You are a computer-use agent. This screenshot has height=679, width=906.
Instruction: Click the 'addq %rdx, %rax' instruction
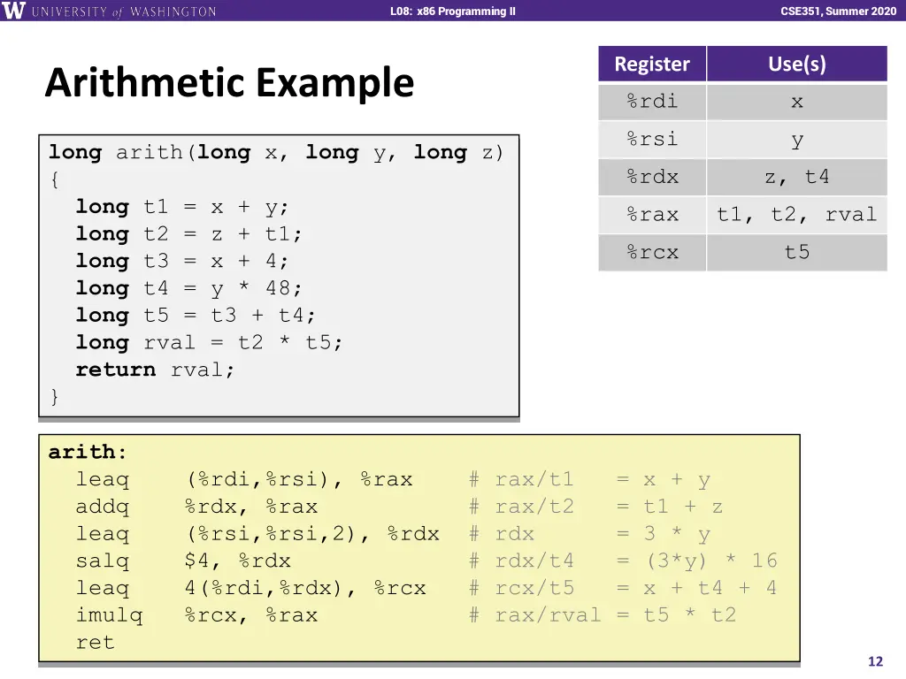(196, 507)
